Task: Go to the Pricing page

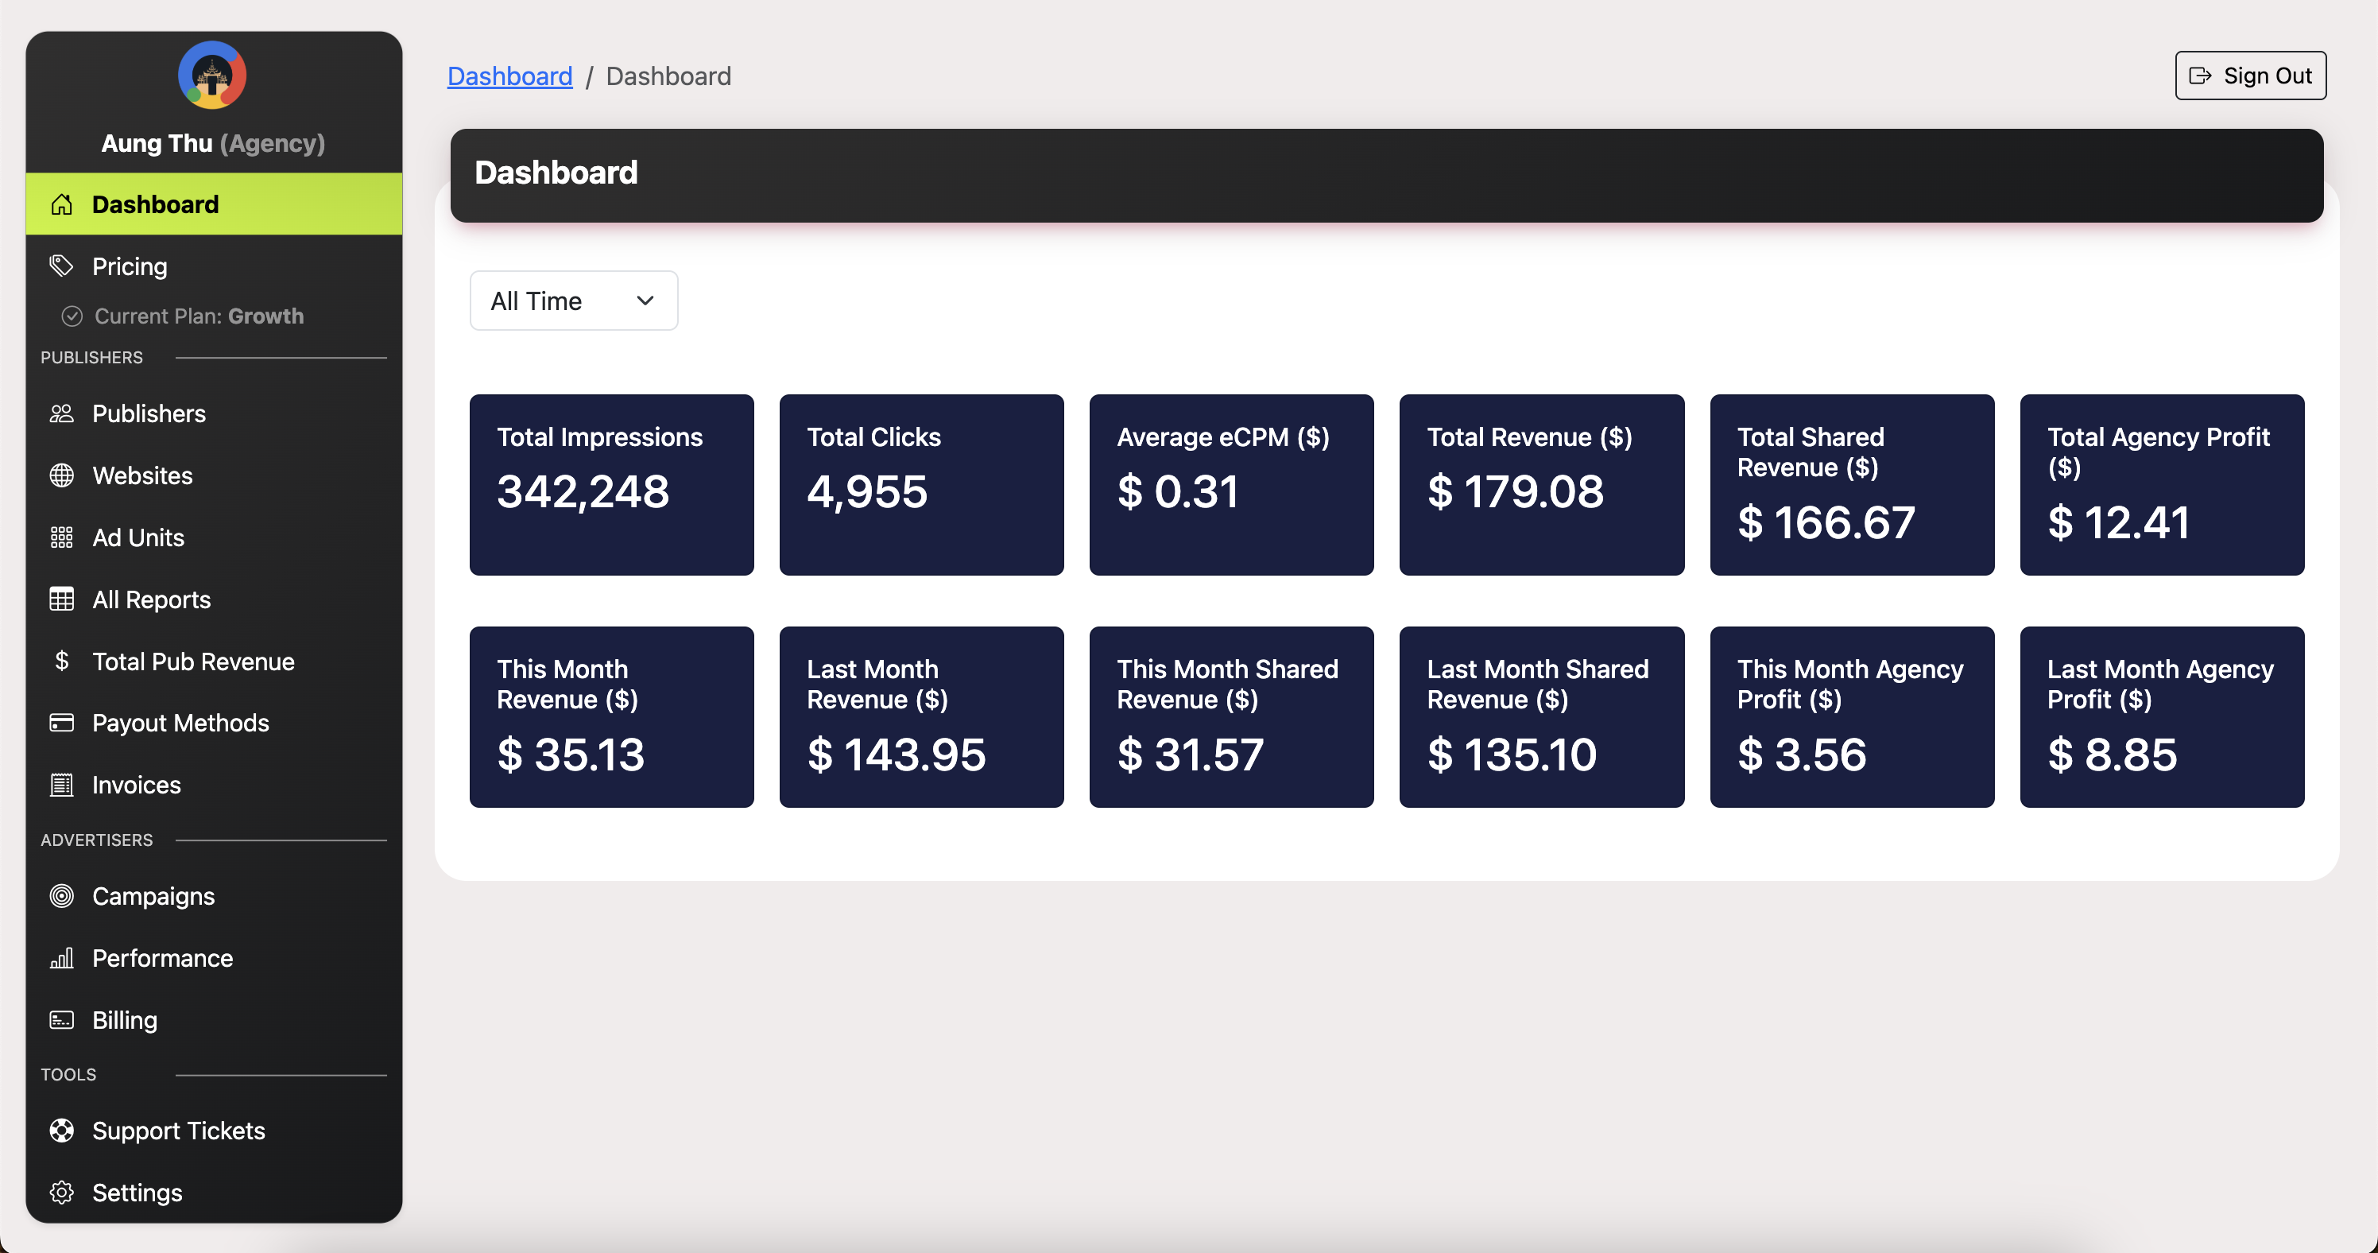Action: pyautogui.click(x=214, y=266)
